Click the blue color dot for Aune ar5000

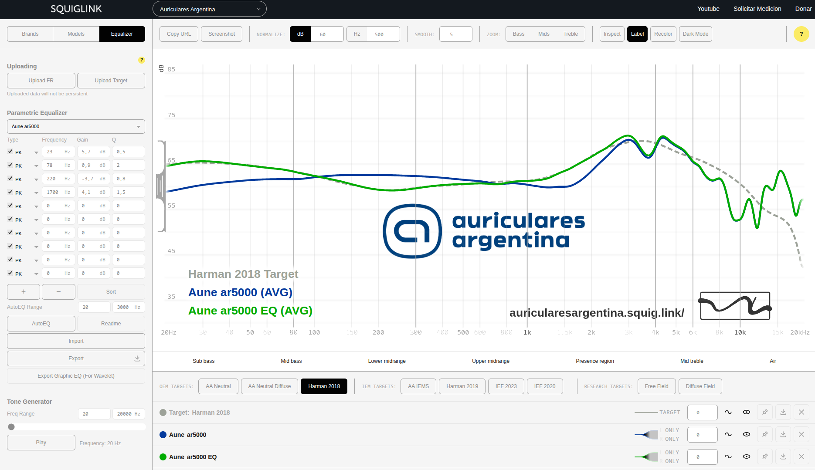(163, 435)
